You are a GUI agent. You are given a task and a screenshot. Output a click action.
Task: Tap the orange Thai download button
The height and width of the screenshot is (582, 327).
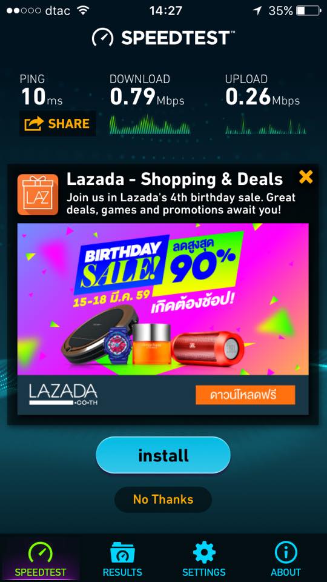[245, 395]
